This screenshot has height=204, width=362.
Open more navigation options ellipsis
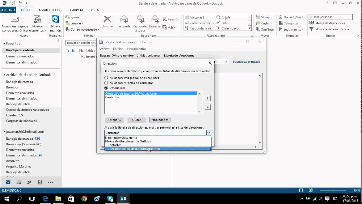pyautogui.click(x=50, y=182)
